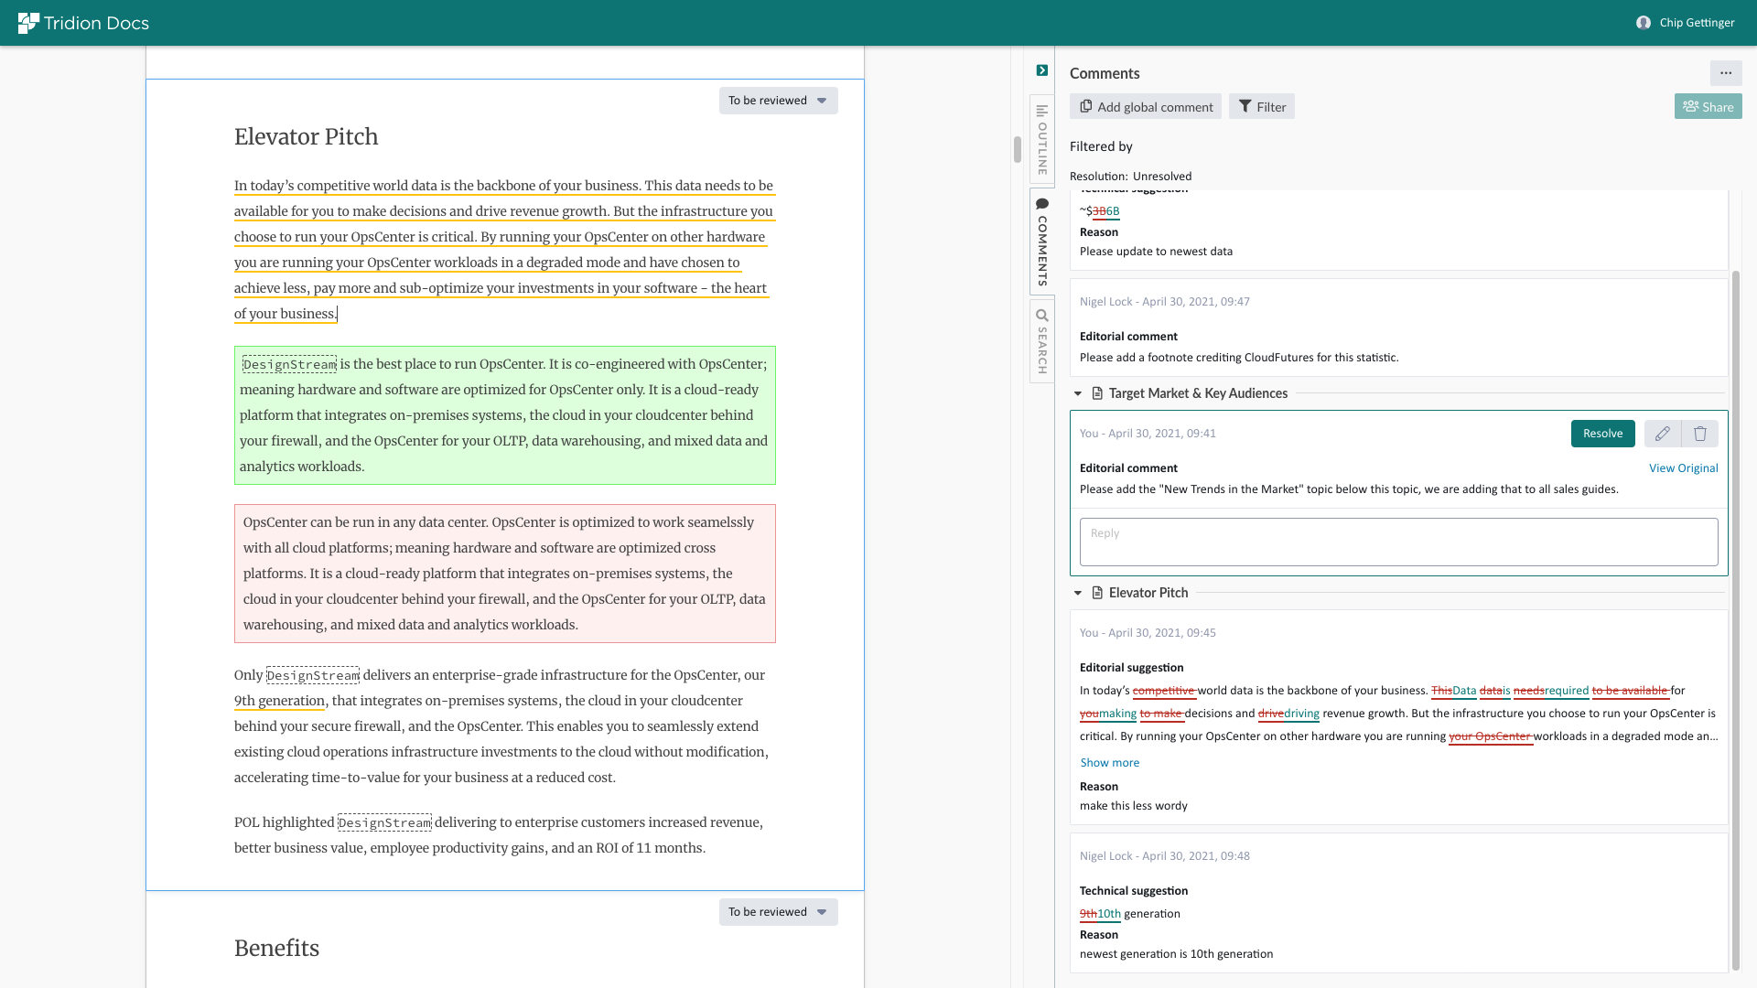Click the Share button

click(1708, 107)
